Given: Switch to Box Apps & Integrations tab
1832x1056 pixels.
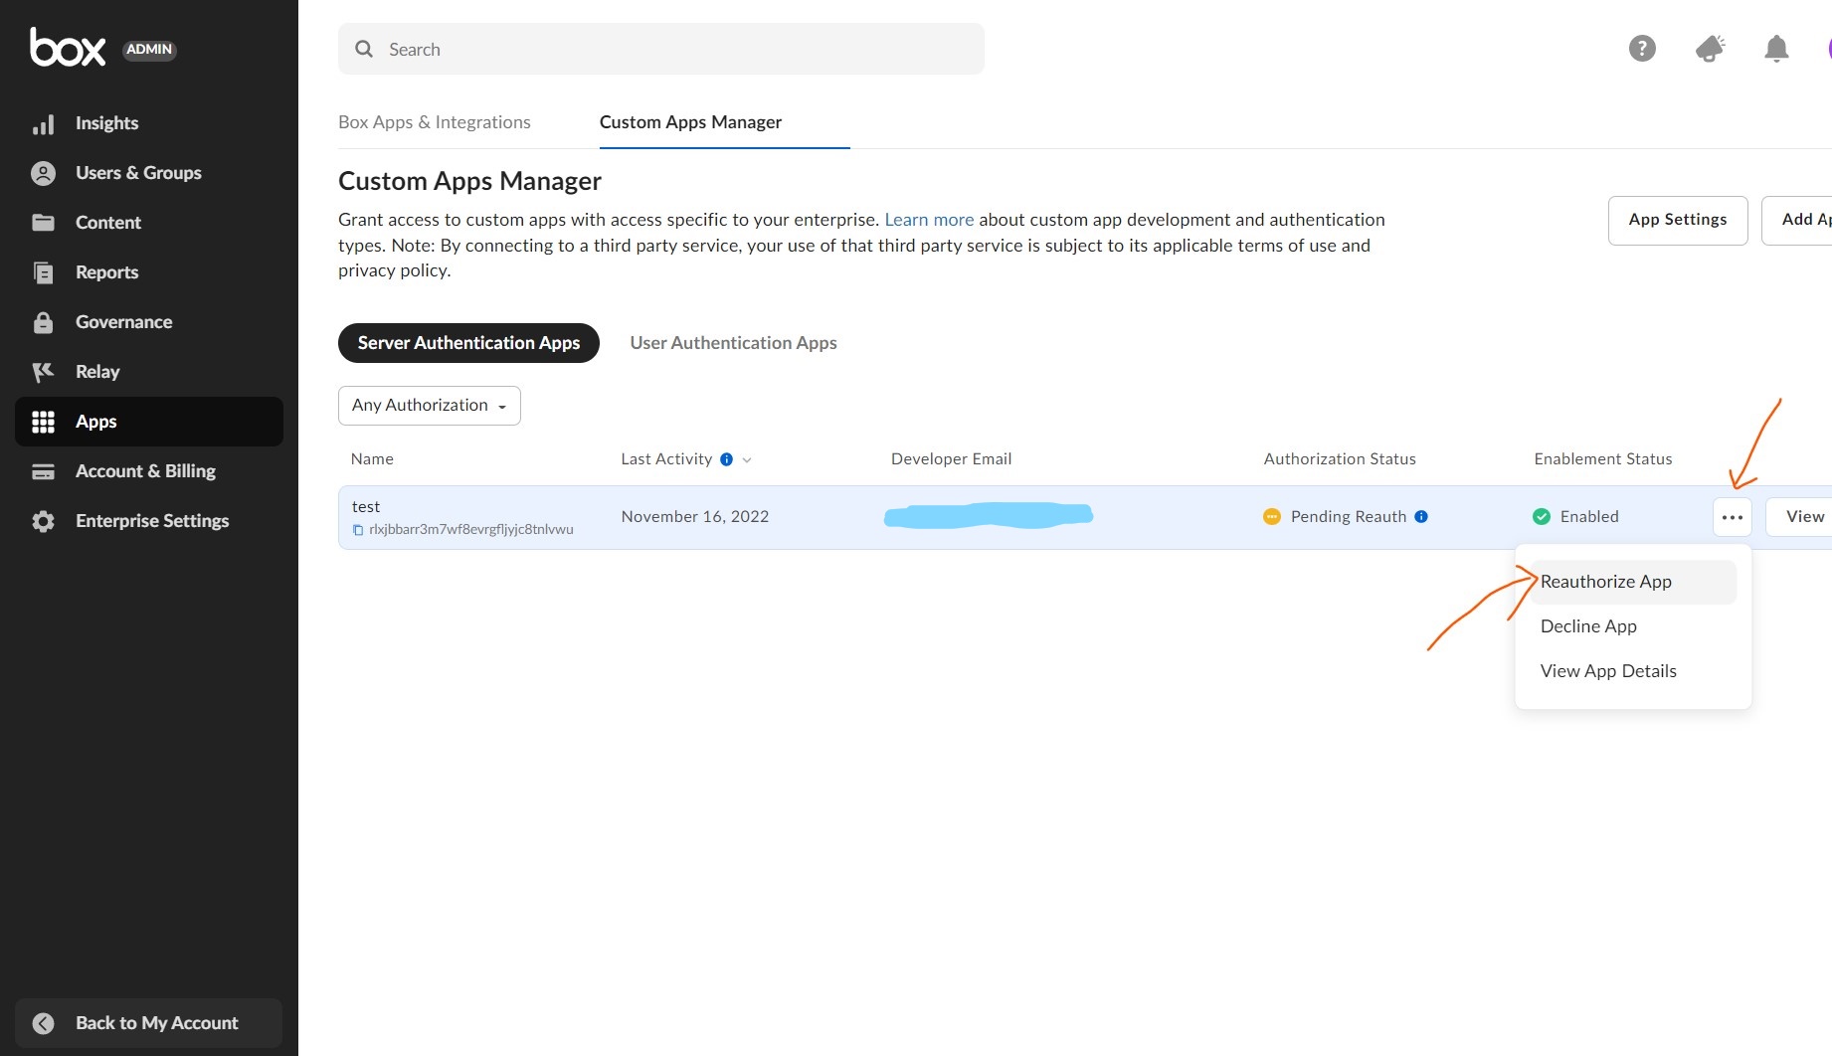Looking at the screenshot, I should click(x=435, y=122).
